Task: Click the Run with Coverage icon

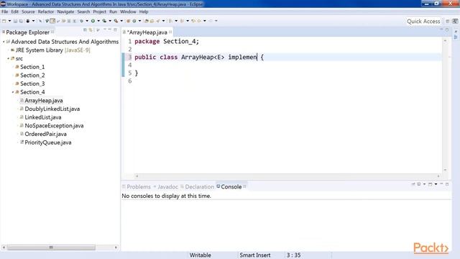Action: point(104,21)
